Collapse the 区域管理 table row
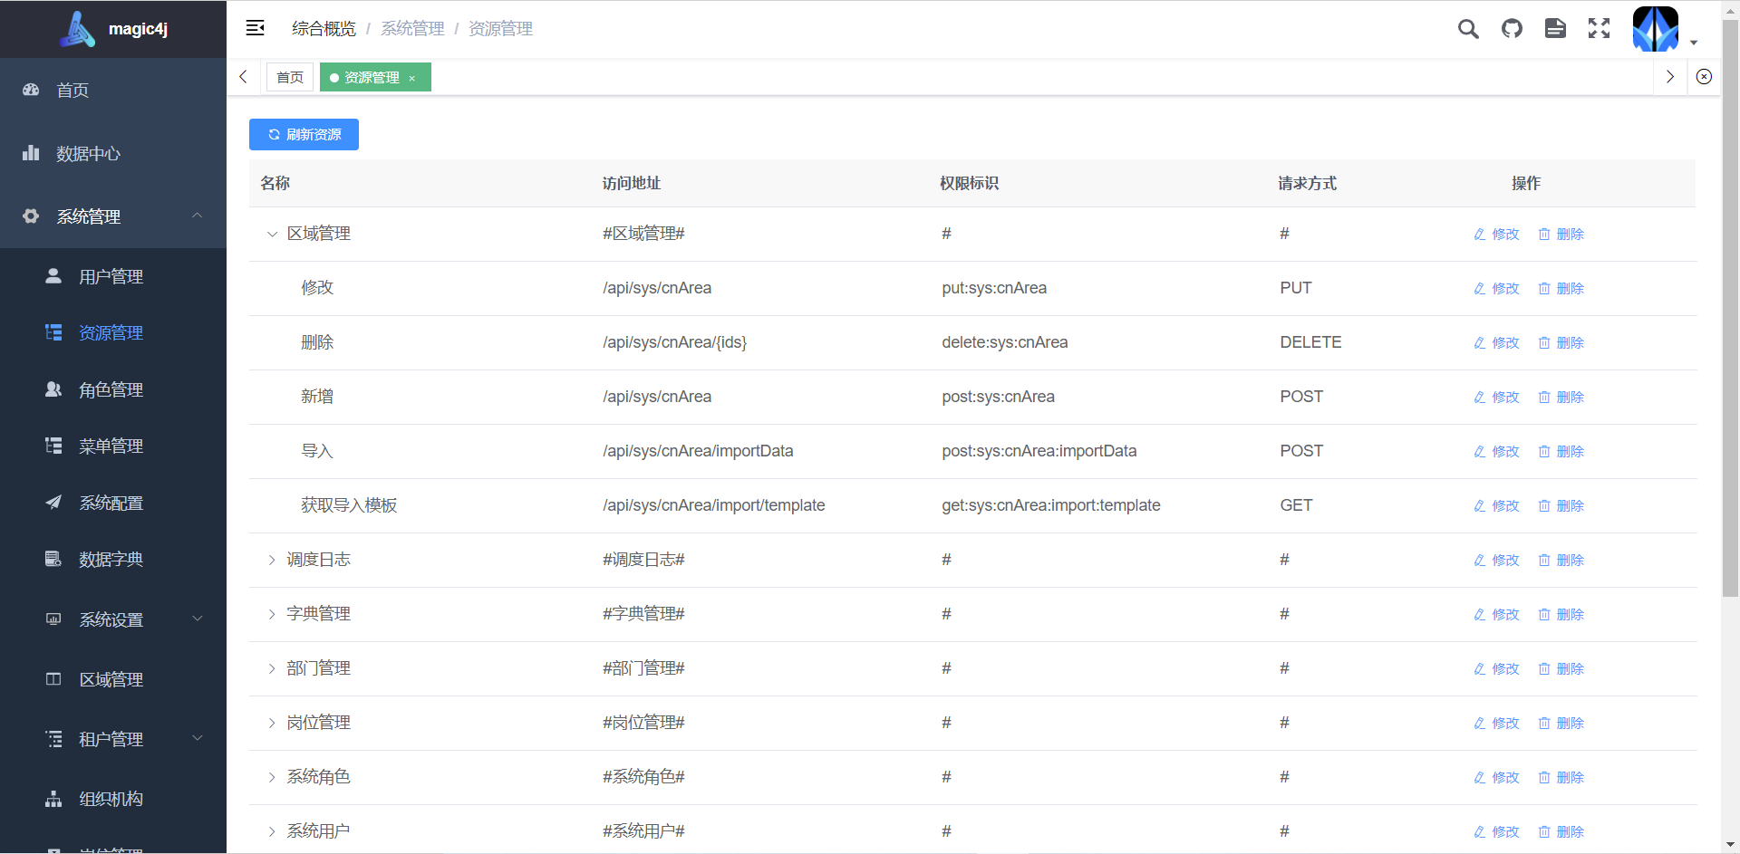The width and height of the screenshot is (1740, 854). tap(272, 234)
